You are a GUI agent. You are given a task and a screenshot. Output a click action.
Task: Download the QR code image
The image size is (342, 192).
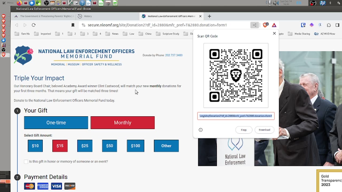264,130
